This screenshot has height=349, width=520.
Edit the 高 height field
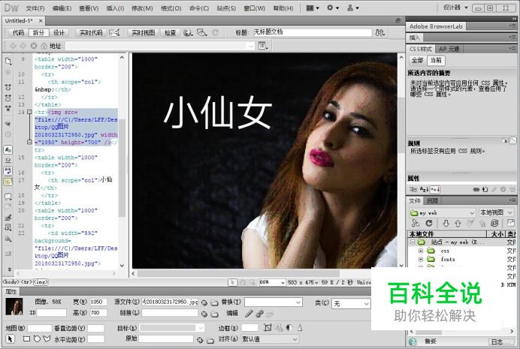click(98, 312)
